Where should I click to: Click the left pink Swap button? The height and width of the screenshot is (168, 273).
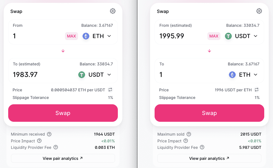[63, 113]
